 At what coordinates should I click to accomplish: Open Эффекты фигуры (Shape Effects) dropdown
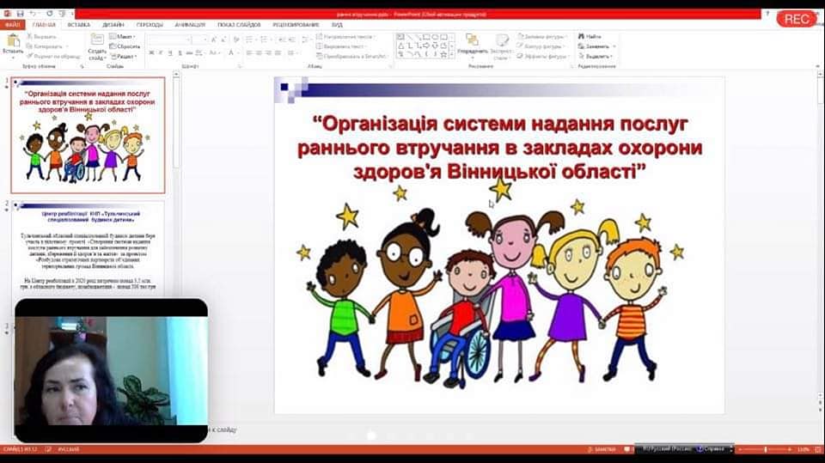coord(543,56)
